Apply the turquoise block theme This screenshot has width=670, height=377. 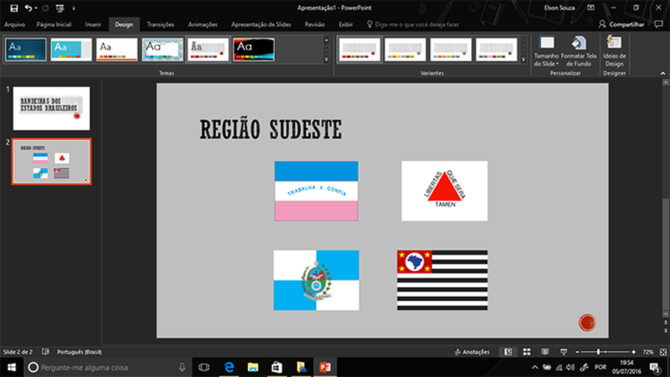pos(71,50)
